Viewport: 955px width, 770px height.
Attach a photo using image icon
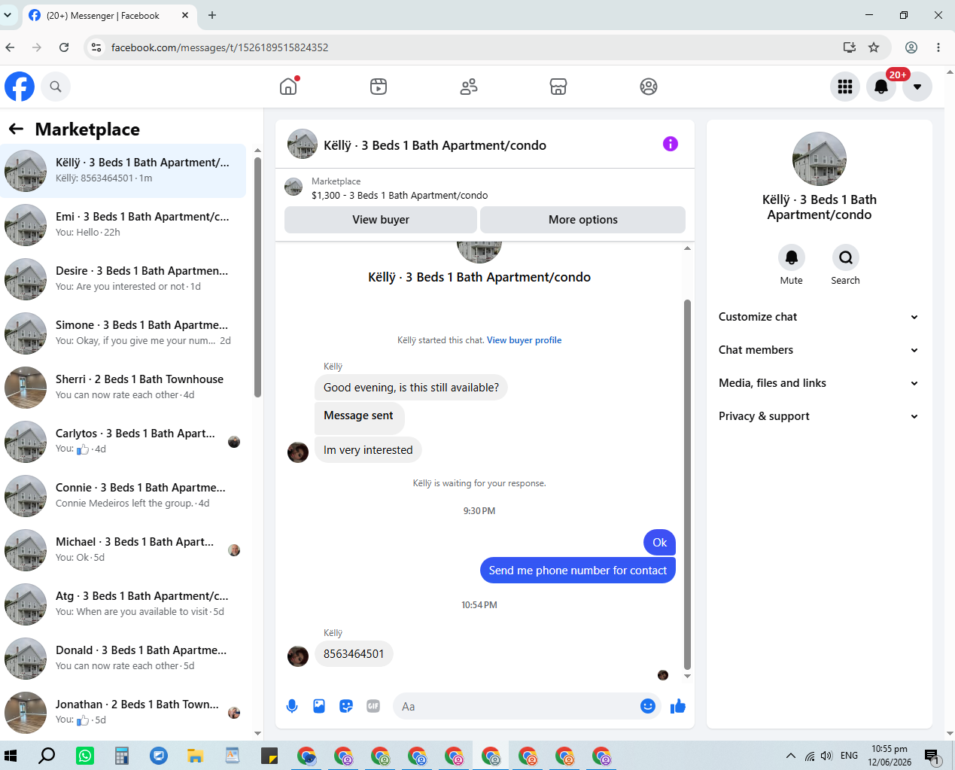point(319,706)
